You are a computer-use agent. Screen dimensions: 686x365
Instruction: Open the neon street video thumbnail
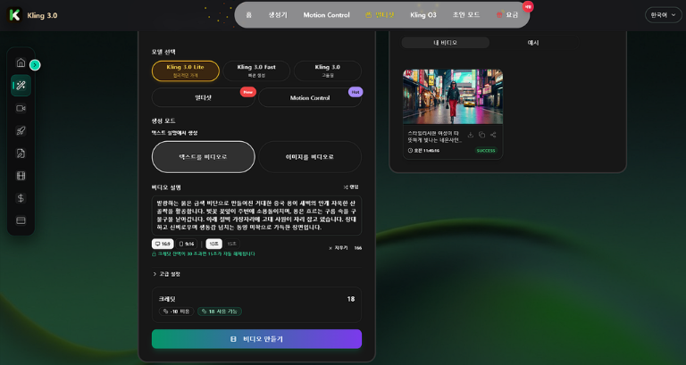[453, 96]
